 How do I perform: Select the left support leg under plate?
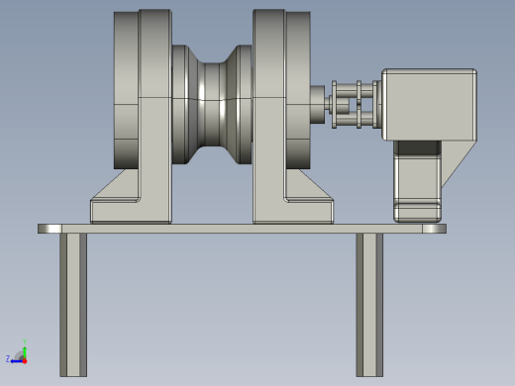73,305
